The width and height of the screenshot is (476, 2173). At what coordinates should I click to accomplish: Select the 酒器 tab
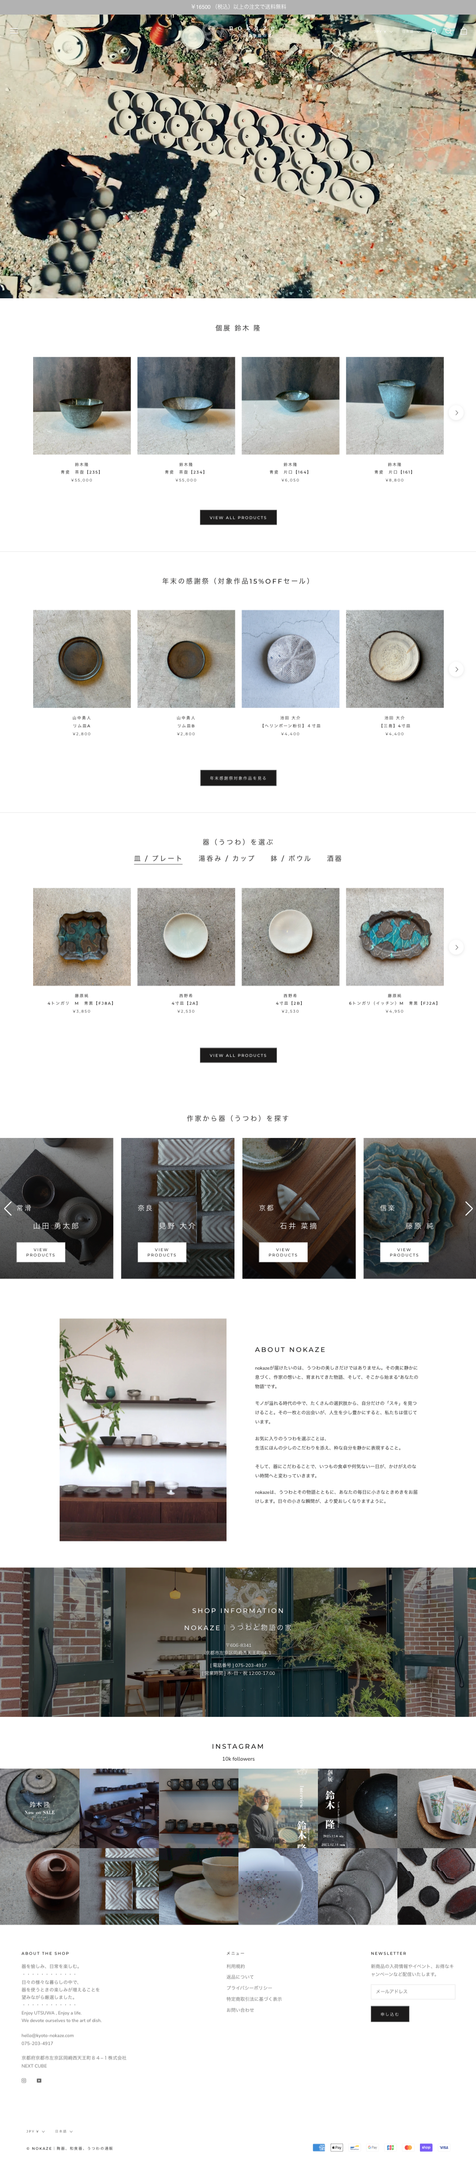point(334,858)
